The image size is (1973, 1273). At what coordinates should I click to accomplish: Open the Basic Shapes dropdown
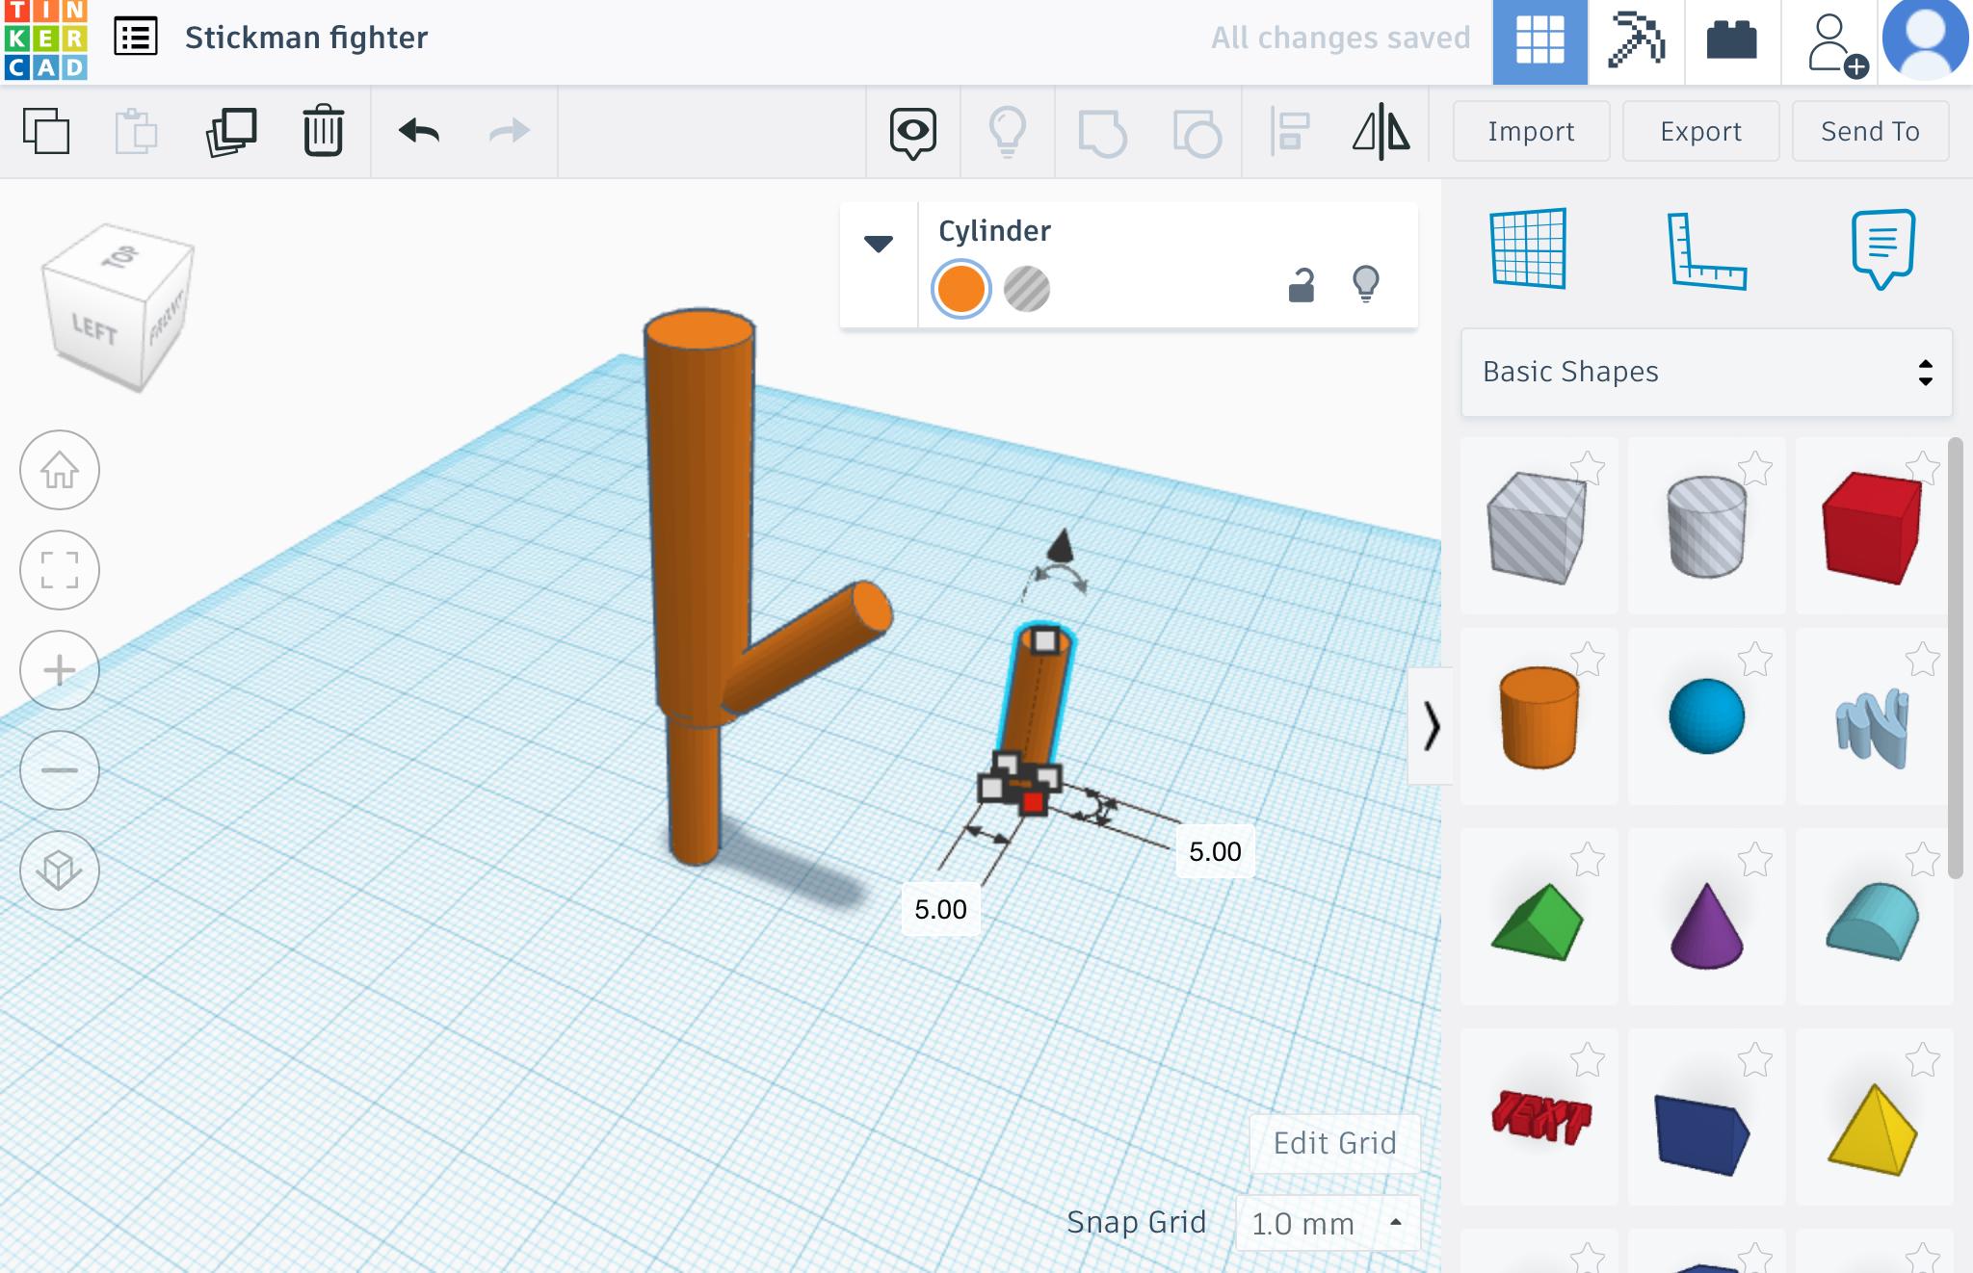1706,372
